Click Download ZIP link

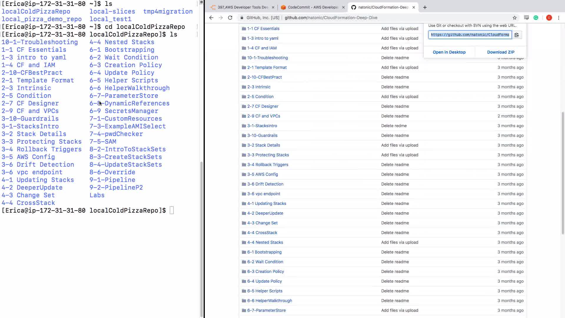[501, 52]
